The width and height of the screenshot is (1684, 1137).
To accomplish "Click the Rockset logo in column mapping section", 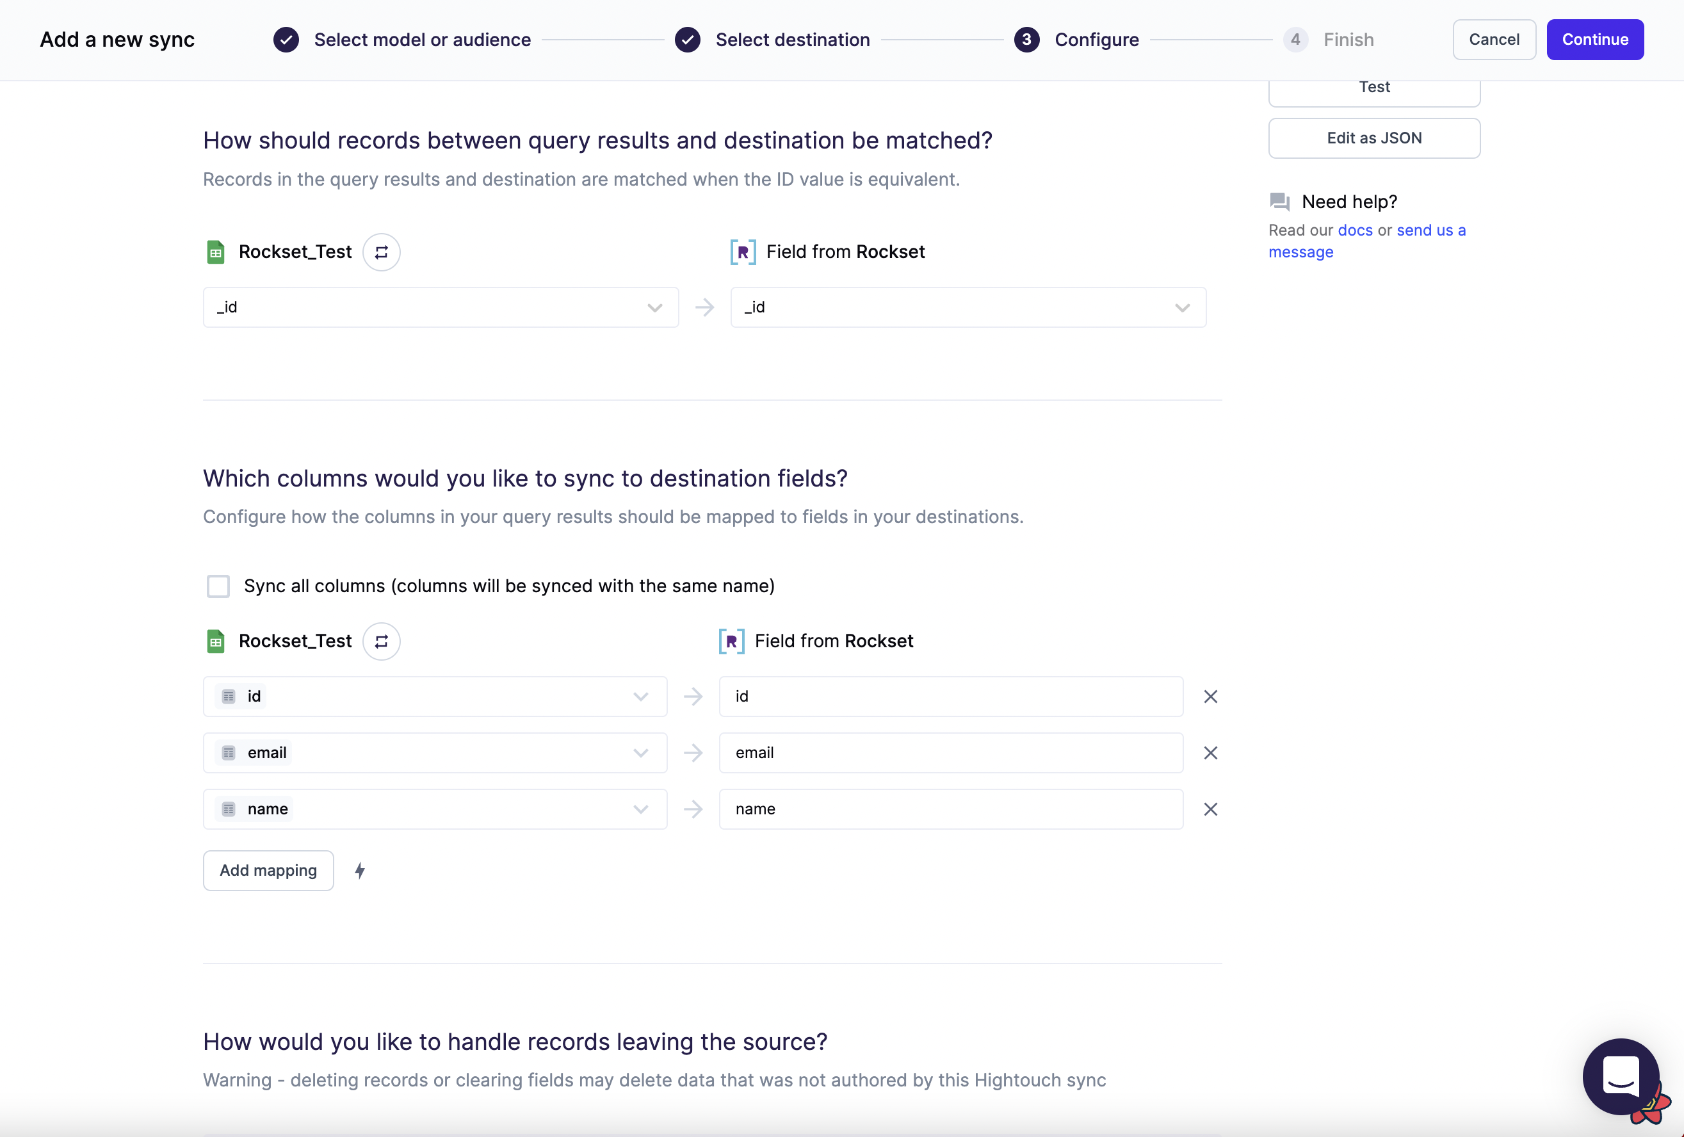I will click(731, 641).
